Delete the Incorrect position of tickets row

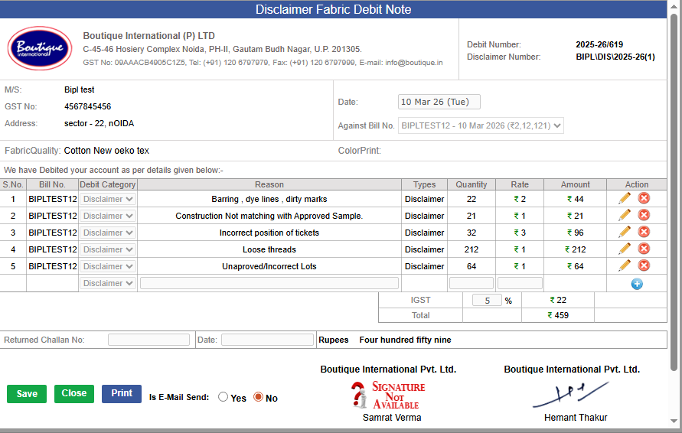point(644,232)
